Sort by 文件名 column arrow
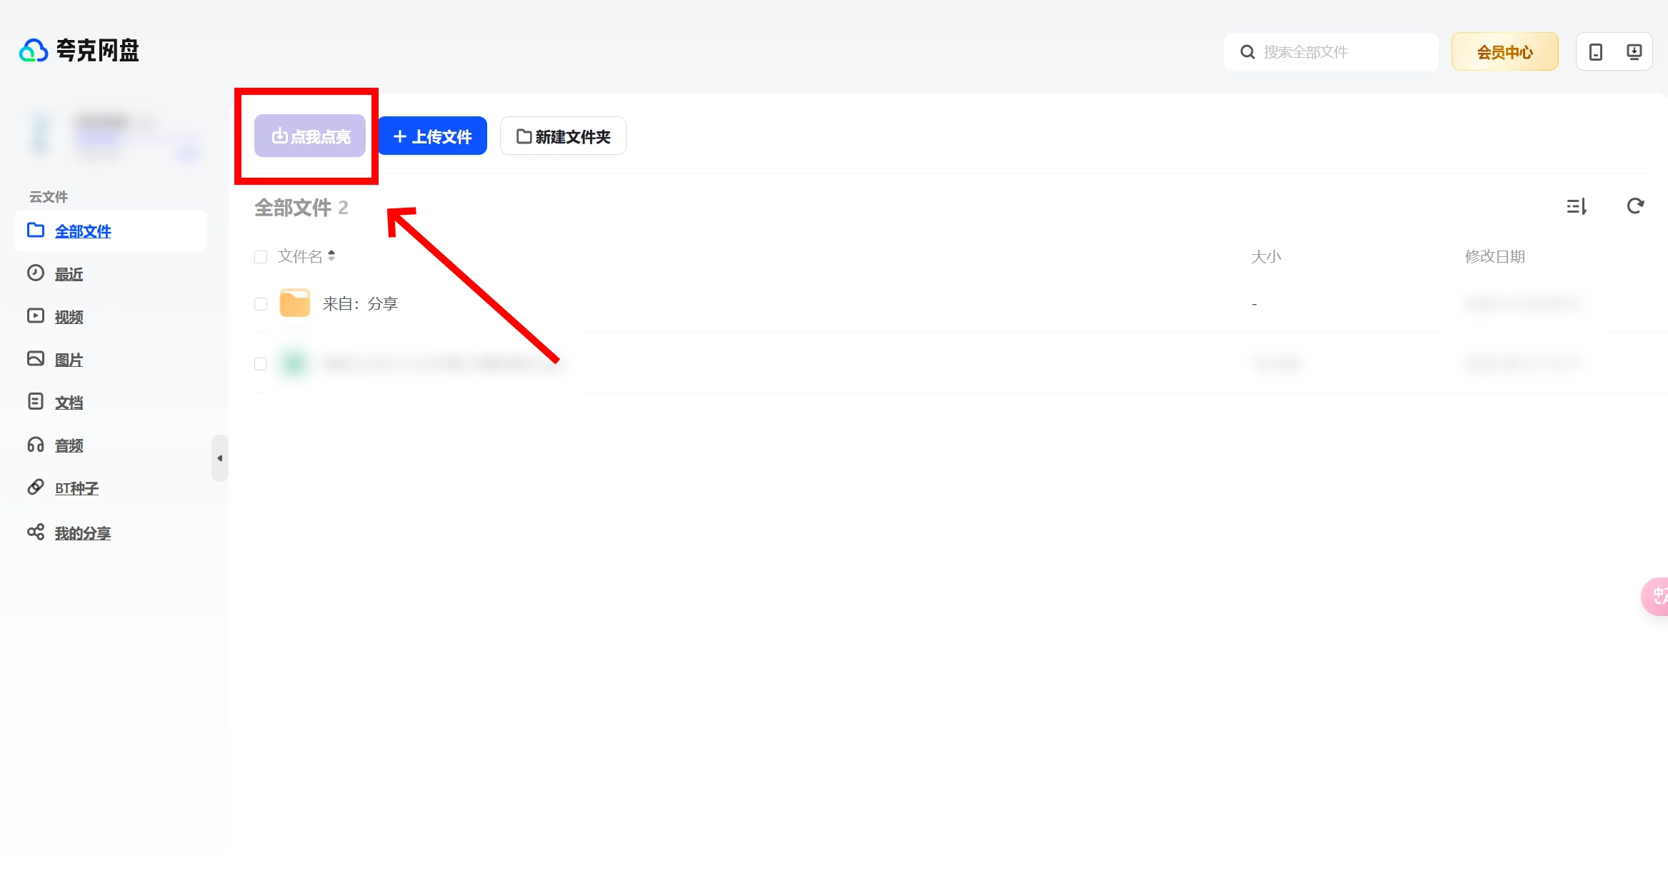Screen dimensions: 1668x890 [x=331, y=256]
